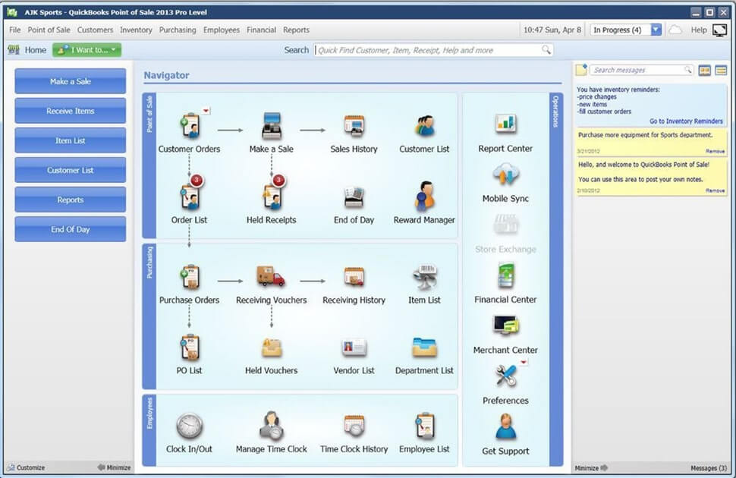
Task: Open the End of Day navigator icon
Action: coord(354,197)
